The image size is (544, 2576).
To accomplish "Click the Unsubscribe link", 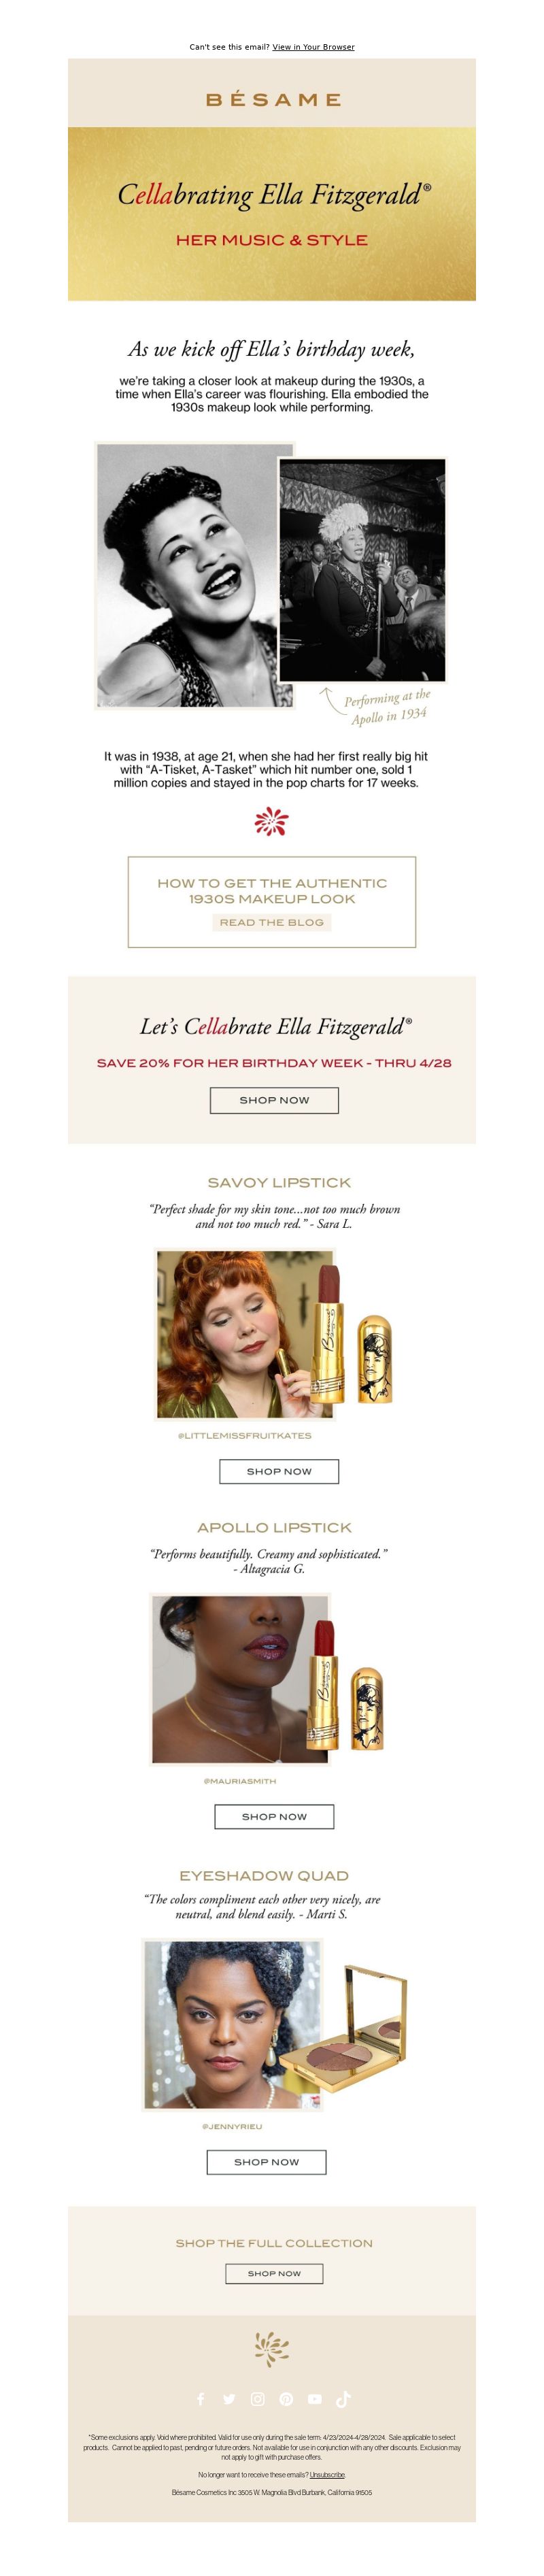I will tap(327, 2474).
